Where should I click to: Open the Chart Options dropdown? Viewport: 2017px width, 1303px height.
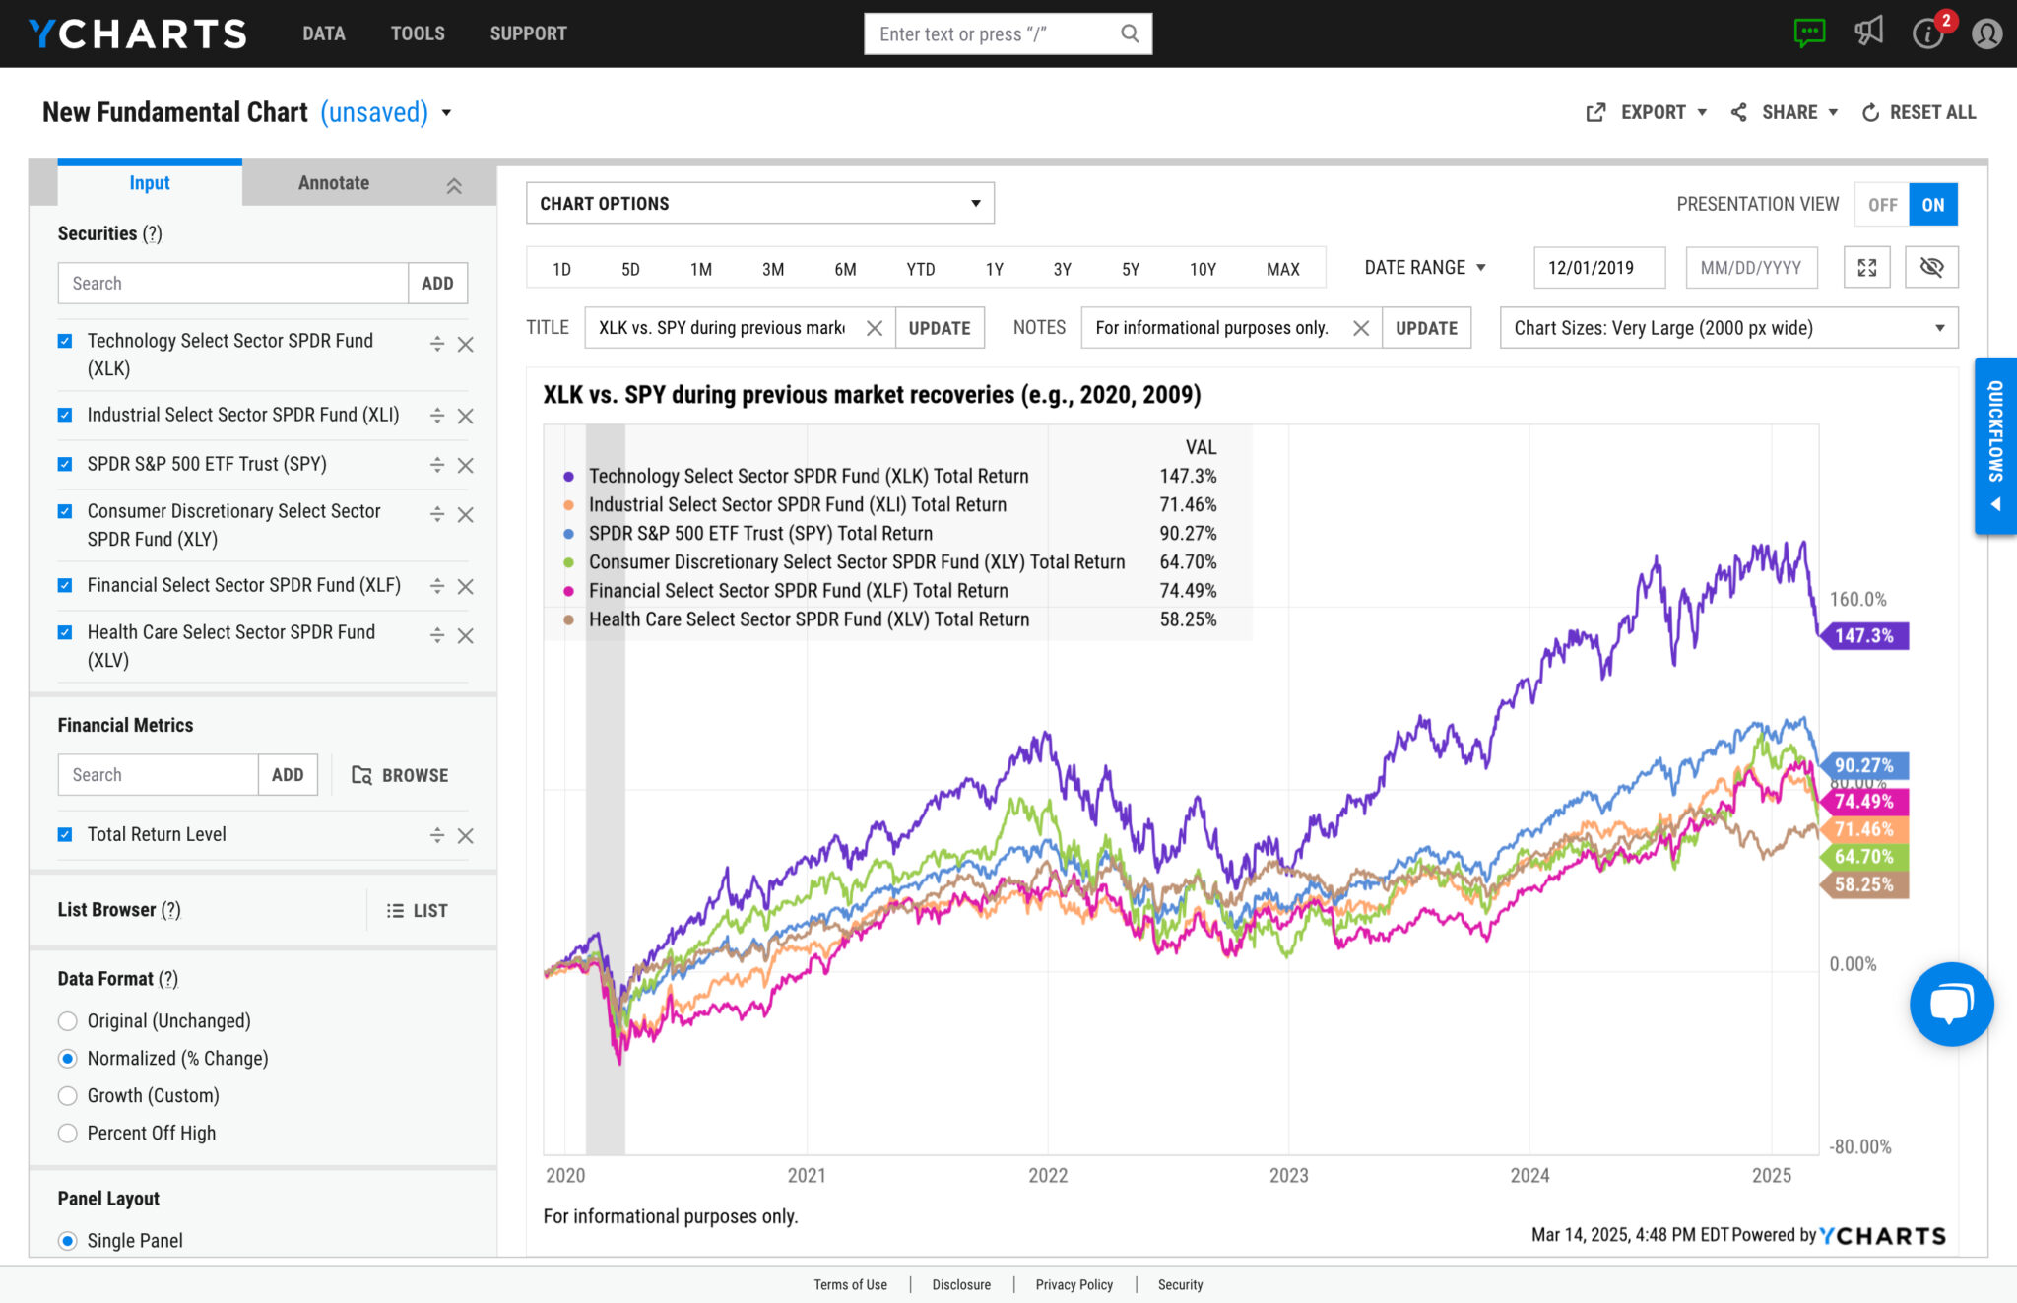tap(759, 203)
